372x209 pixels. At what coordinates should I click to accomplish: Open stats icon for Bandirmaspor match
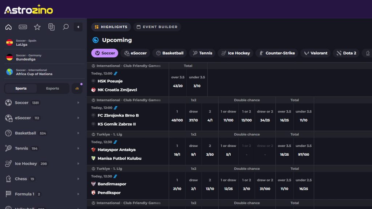[x=115, y=176]
